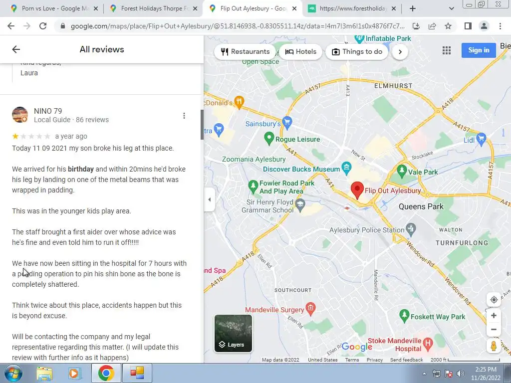Image resolution: width=511 pixels, height=383 pixels.
Task: Open the Layers map view thumbnail
Action: [x=233, y=333]
